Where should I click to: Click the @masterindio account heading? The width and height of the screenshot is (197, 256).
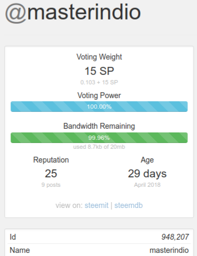(73, 13)
